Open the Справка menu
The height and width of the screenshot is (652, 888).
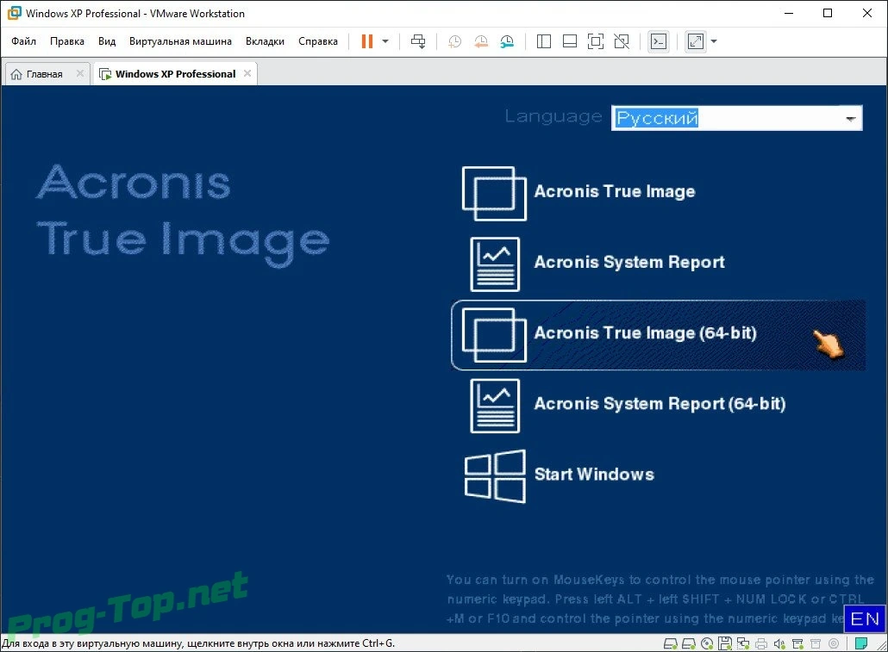pos(318,41)
